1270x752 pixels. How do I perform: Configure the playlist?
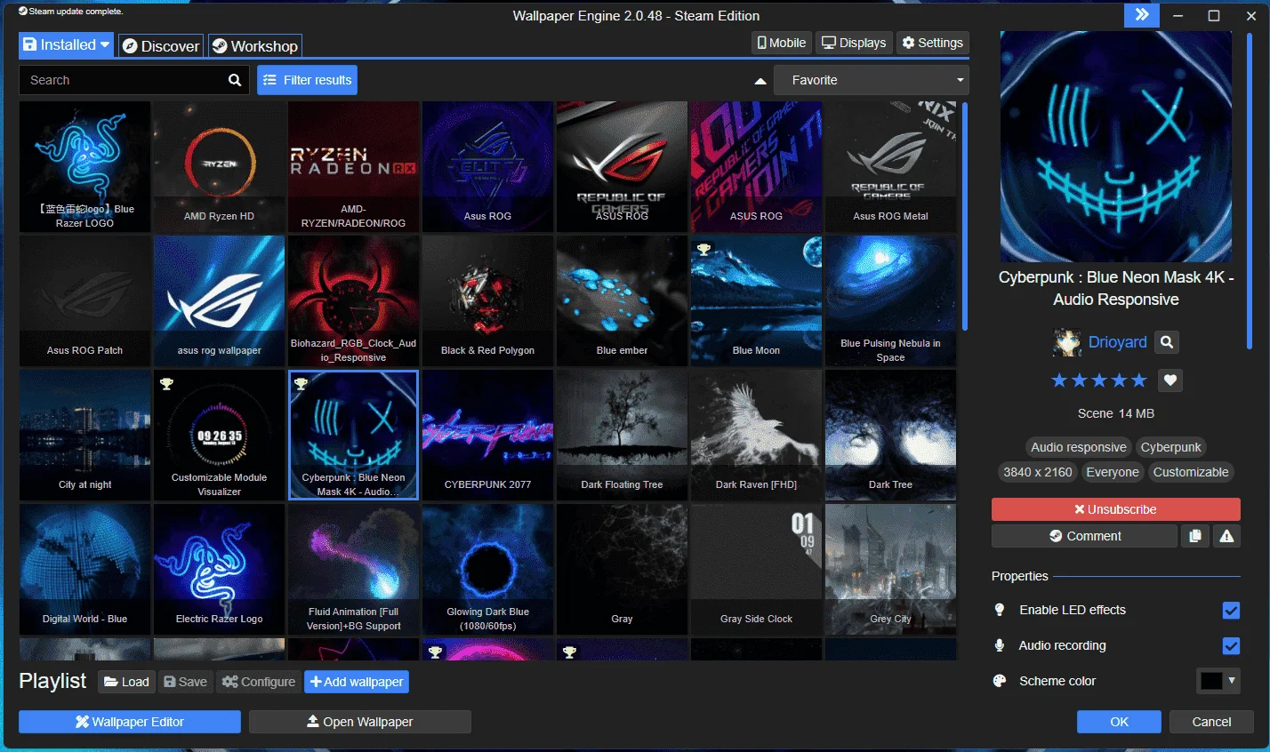(x=258, y=682)
